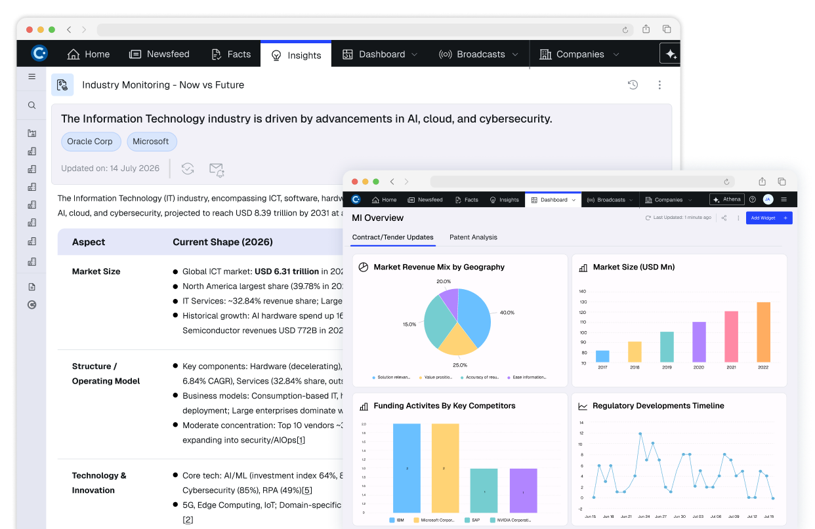The height and width of the screenshot is (529, 815).
Task: Click the document icon in left sidebar
Action: [31, 287]
